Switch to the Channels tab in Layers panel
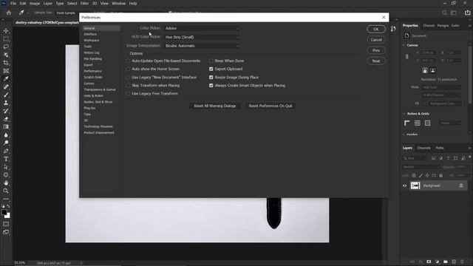This screenshot has height=266, width=473. point(423,148)
